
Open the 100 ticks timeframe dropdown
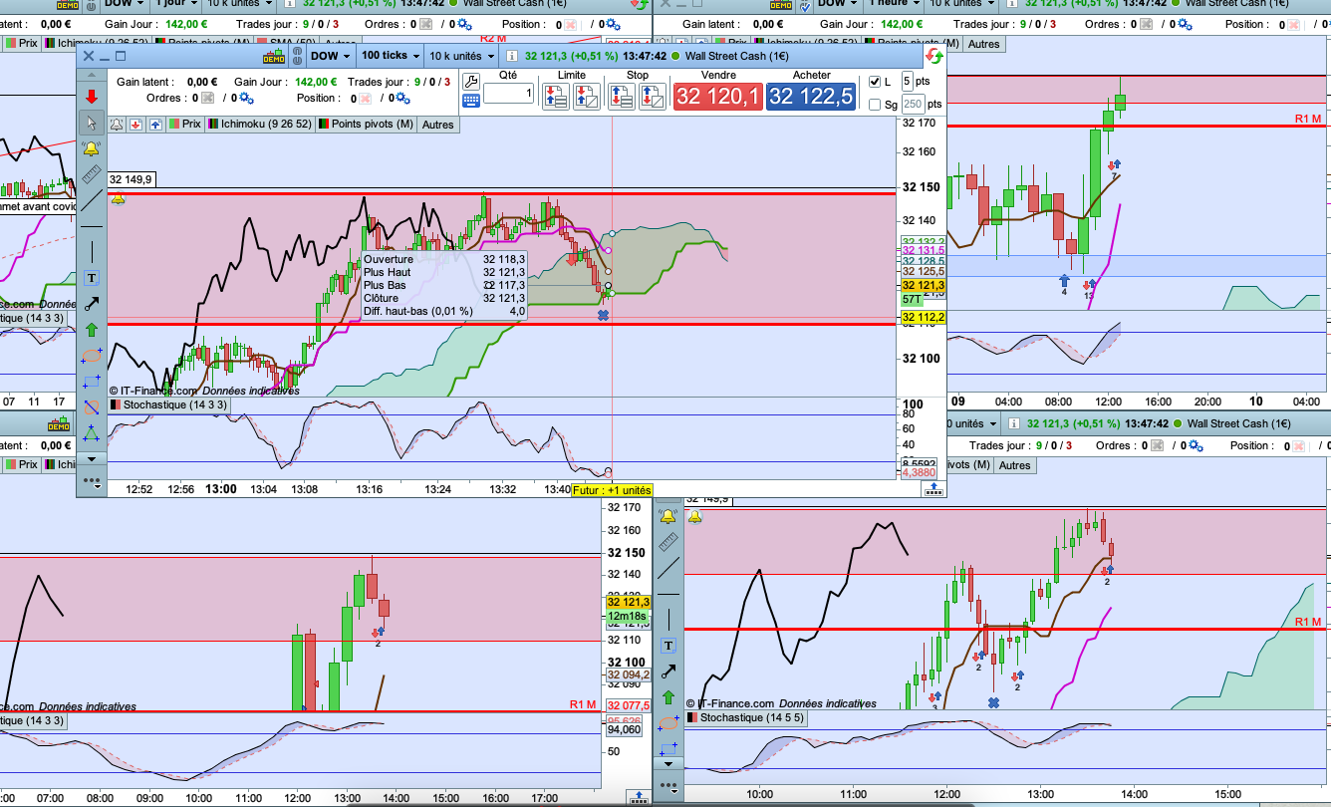(x=390, y=56)
